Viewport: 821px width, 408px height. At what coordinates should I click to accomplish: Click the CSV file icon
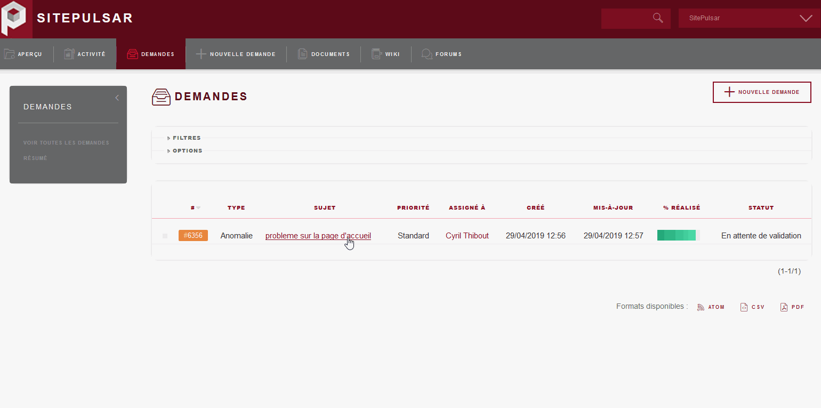click(744, 307)
